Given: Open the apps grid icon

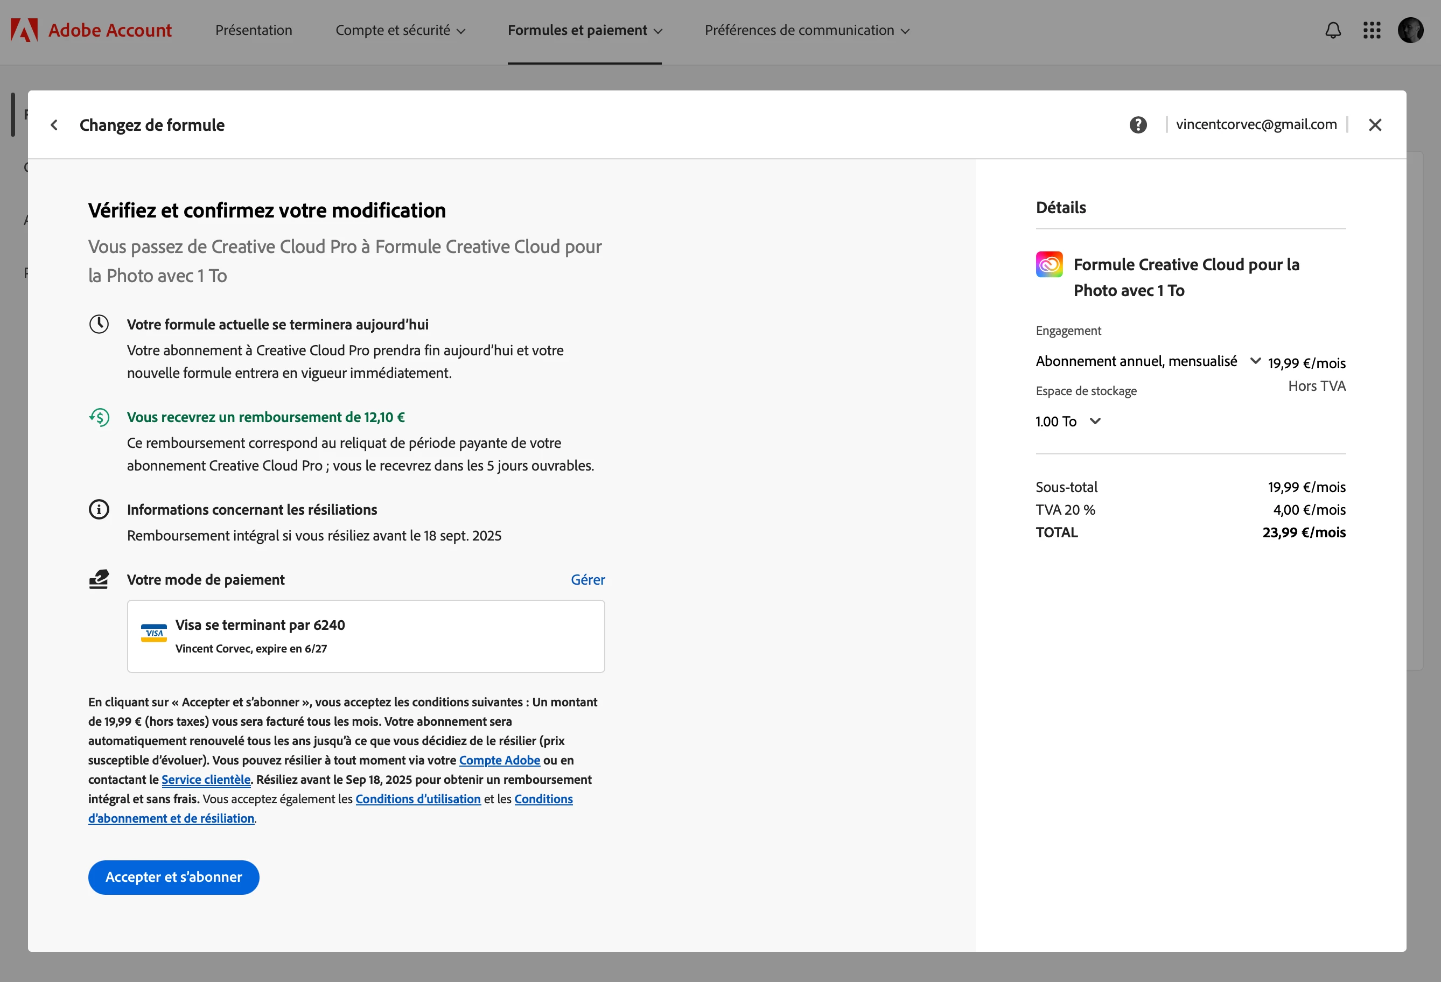Looking at the screenshot, I should click(1372, 30).
